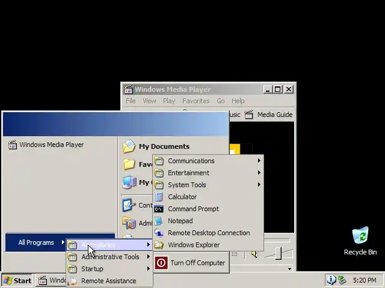Viewport: 385px width, 288px height.
Task: Click the Turn Off Computer power icon
Action: [x=161, y=263]
